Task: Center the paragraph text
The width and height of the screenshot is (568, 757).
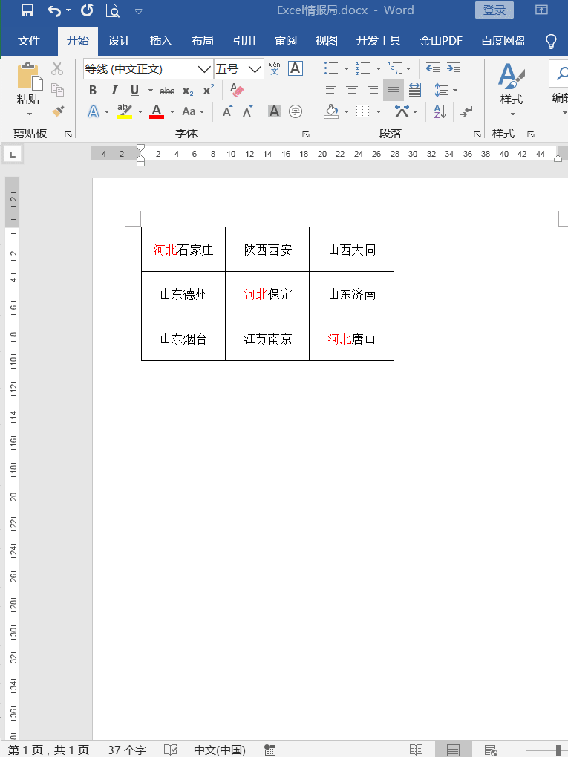Action: pos(352,90)
